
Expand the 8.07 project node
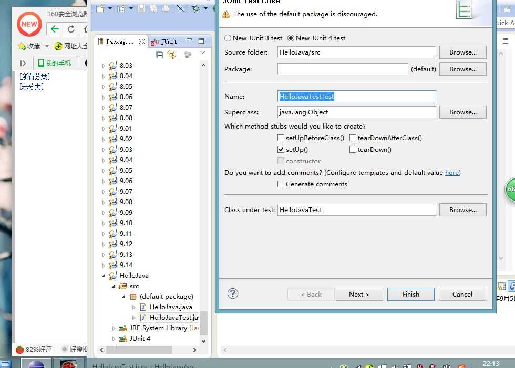click(104, 108)
